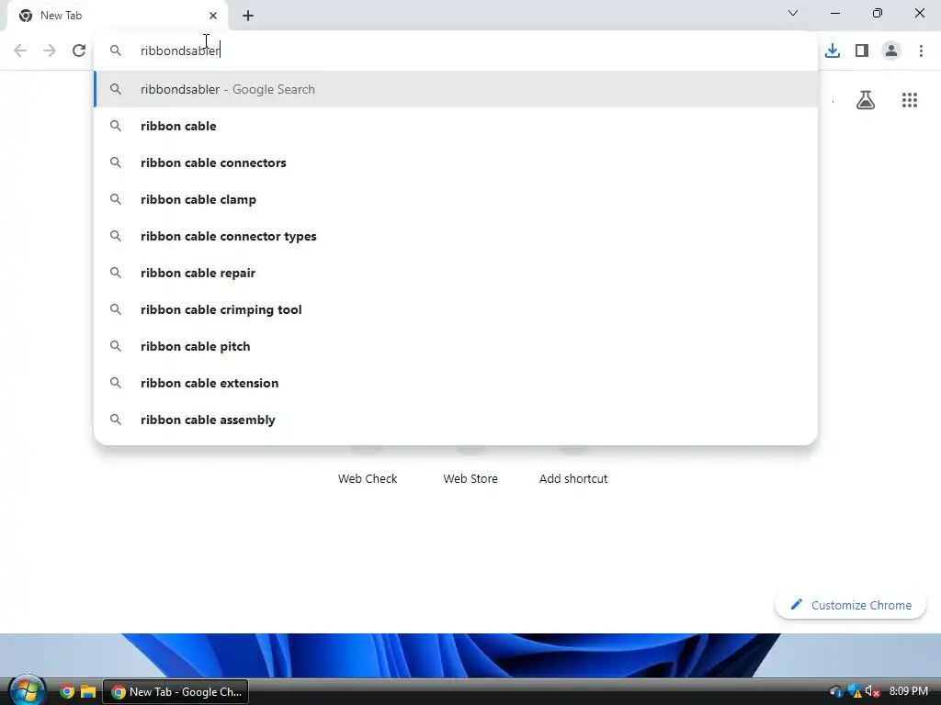Select 'New Tab - Google Chrome' taskbar button
The width and height of the screenshot is (941, 705).
tap(176, 692)
